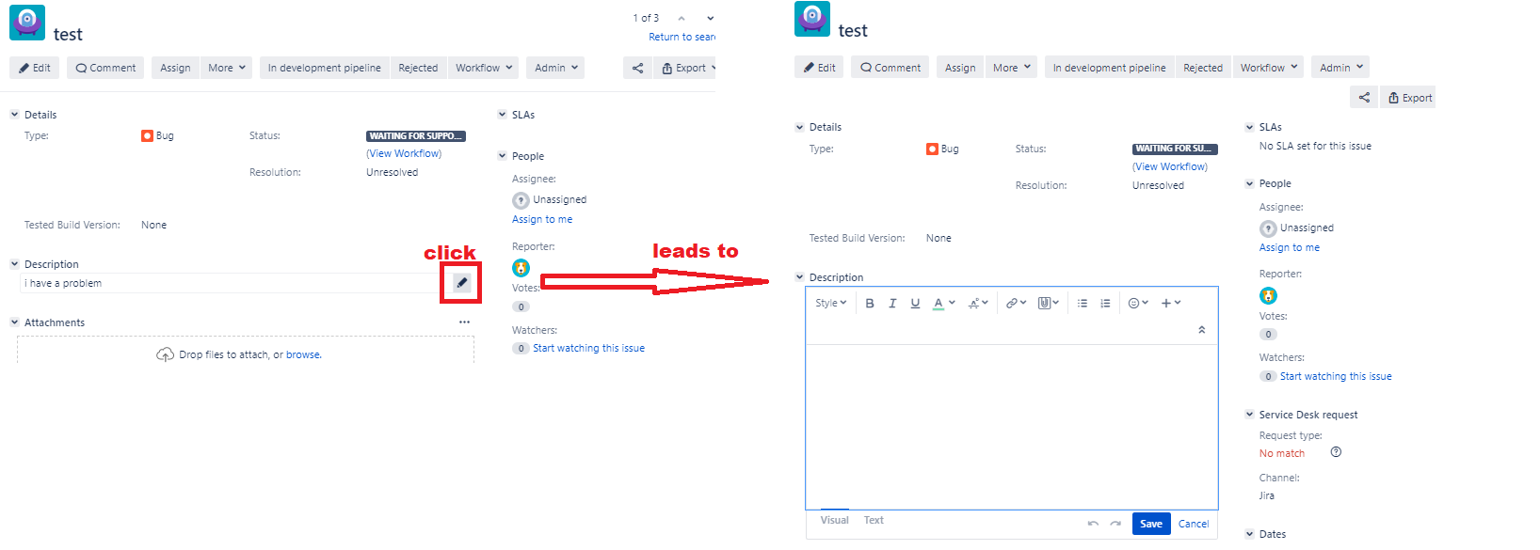
Task: Insert a numbered list in the editor
Action: tap(1105, 303)
